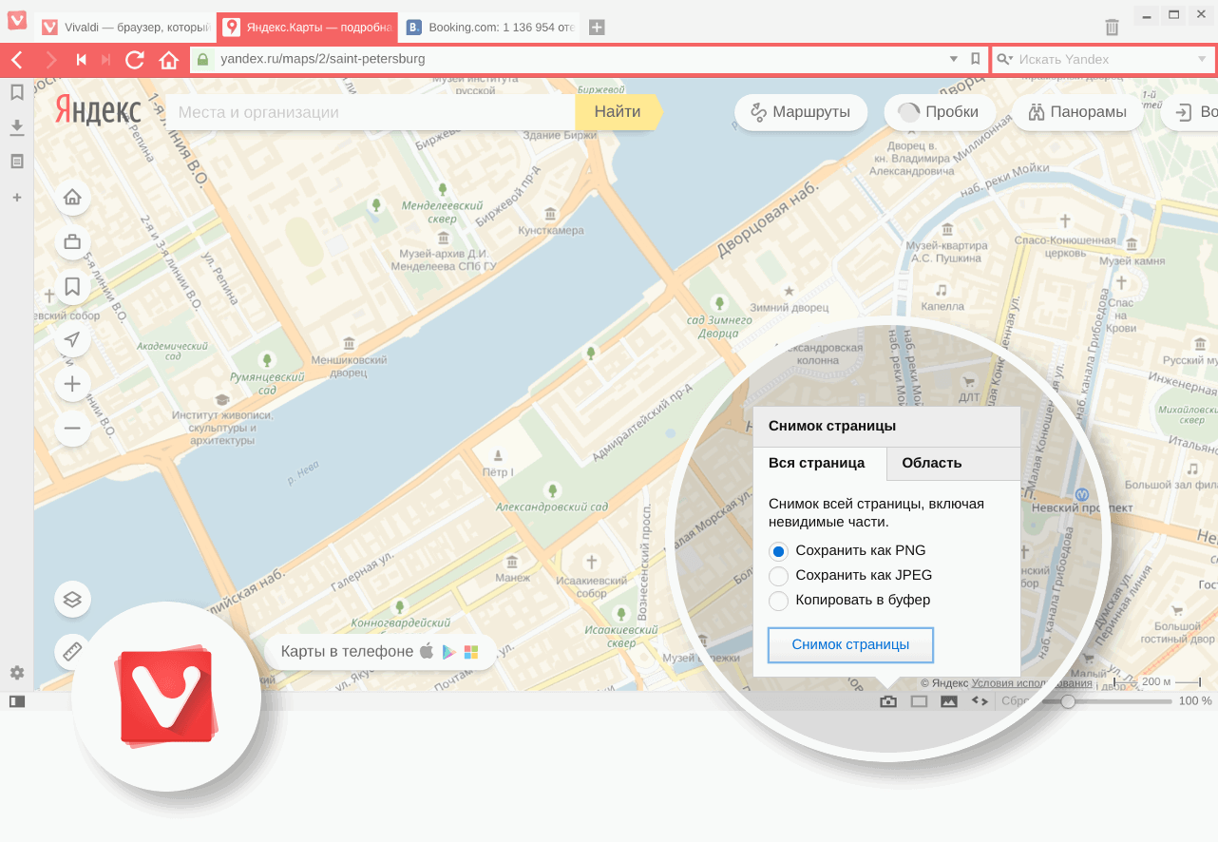Focus the "Искать Yandex" search field
1218x842 pixels.
click(x=1104, y=59)
